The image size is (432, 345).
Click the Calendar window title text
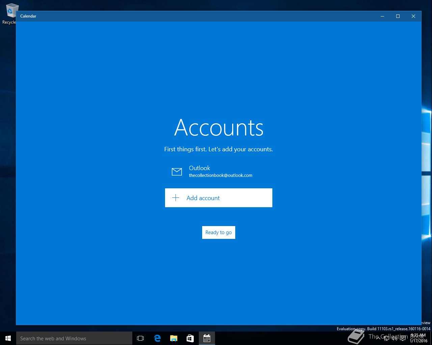(x=28, y=16)
